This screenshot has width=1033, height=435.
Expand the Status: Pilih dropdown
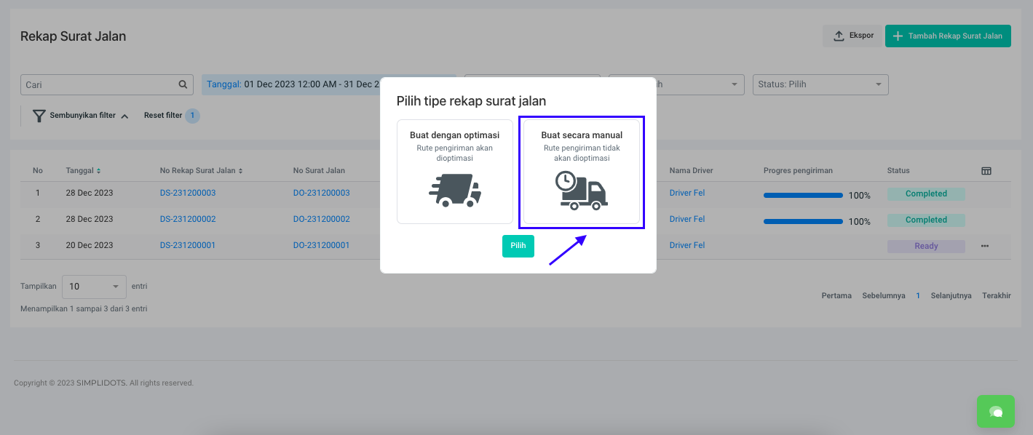[x=820, y=84]
